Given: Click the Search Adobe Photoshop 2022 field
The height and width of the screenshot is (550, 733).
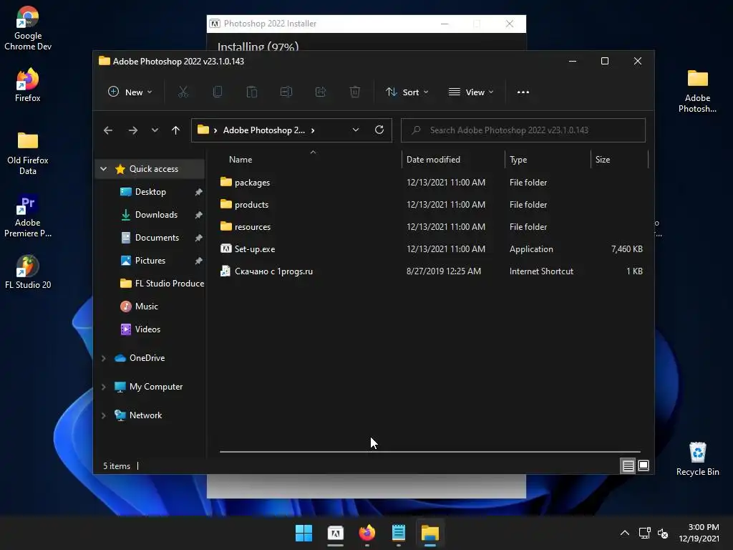Looking at the screenshot, I should point(523,130).
